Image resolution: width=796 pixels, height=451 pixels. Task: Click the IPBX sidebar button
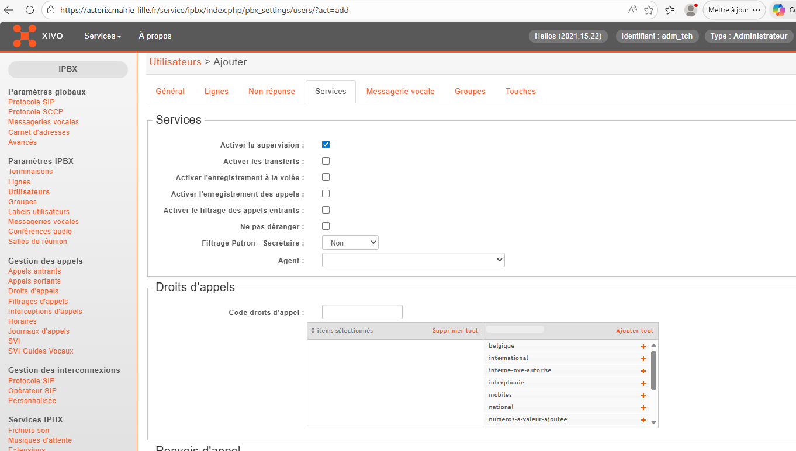pyautogui.click(x=68, y=69)
